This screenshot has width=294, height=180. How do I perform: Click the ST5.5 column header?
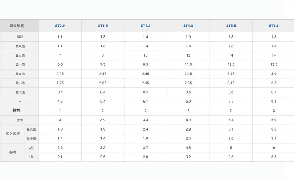[231, 26]
